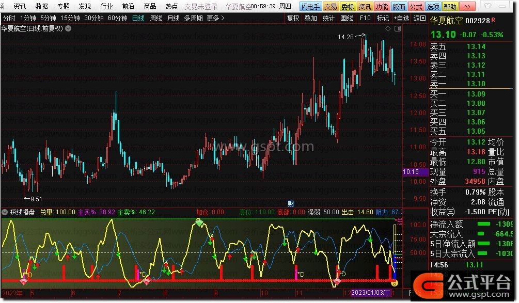The width and height of the screenshot is (519, 303).
Task: Click the 换手 0.79% value
Action: [475, 192]
